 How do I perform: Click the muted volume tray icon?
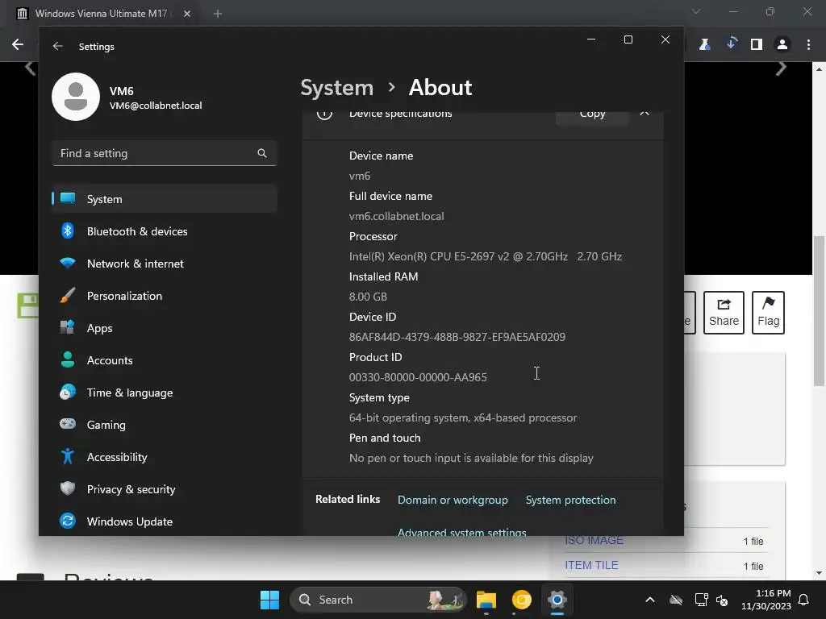point(722,600)
